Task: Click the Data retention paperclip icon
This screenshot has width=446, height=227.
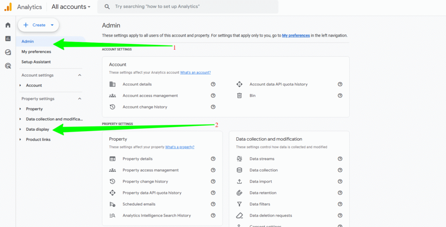Action: click(x=239, y=193)
